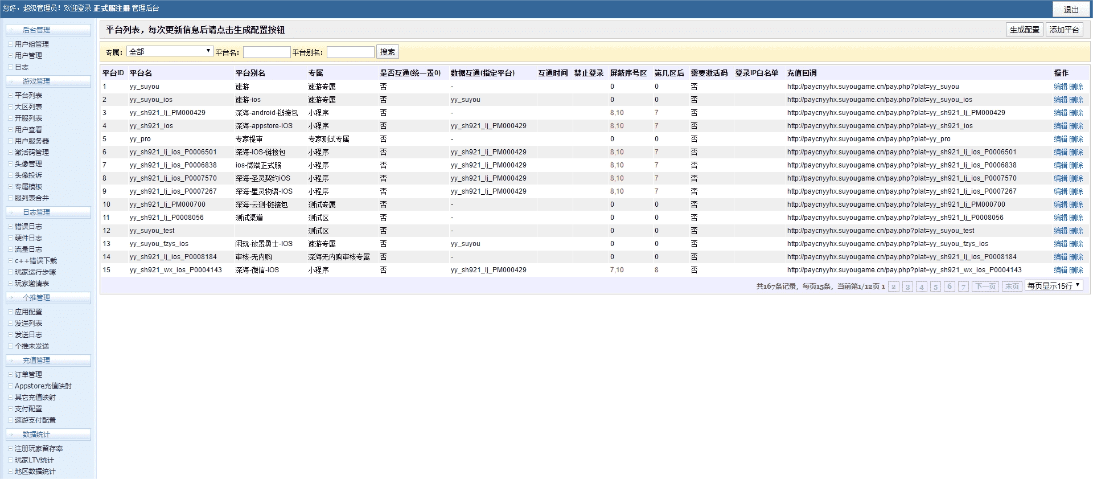Collapse the 充值管理 sidebar section

(48, 361)
